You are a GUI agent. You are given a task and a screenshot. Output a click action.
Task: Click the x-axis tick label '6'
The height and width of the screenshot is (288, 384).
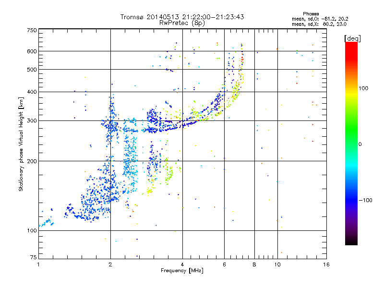coord(224,264)
